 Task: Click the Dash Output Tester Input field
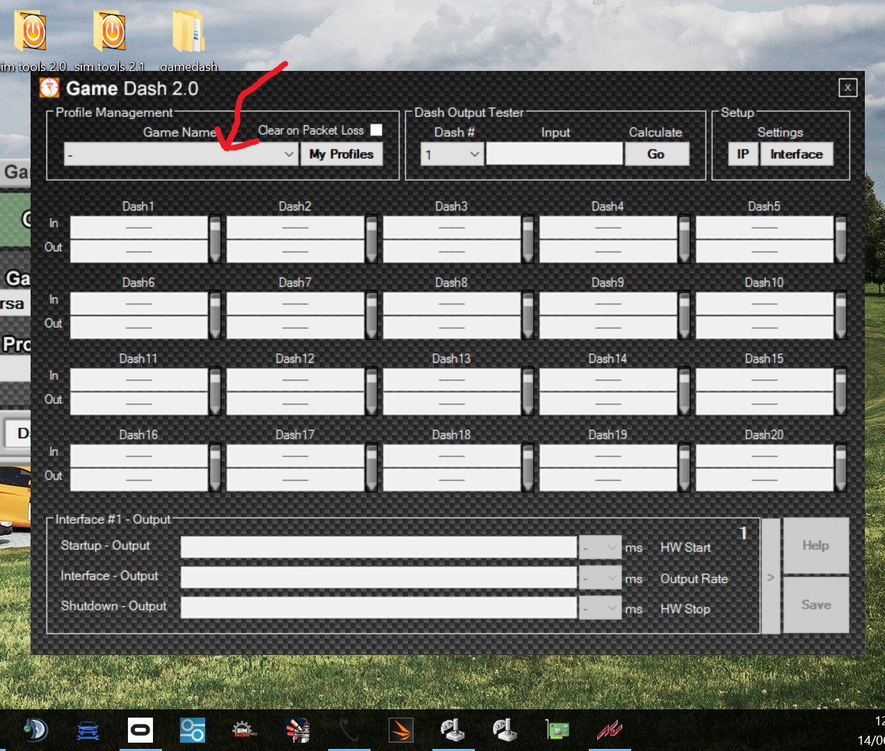[554, 154]
